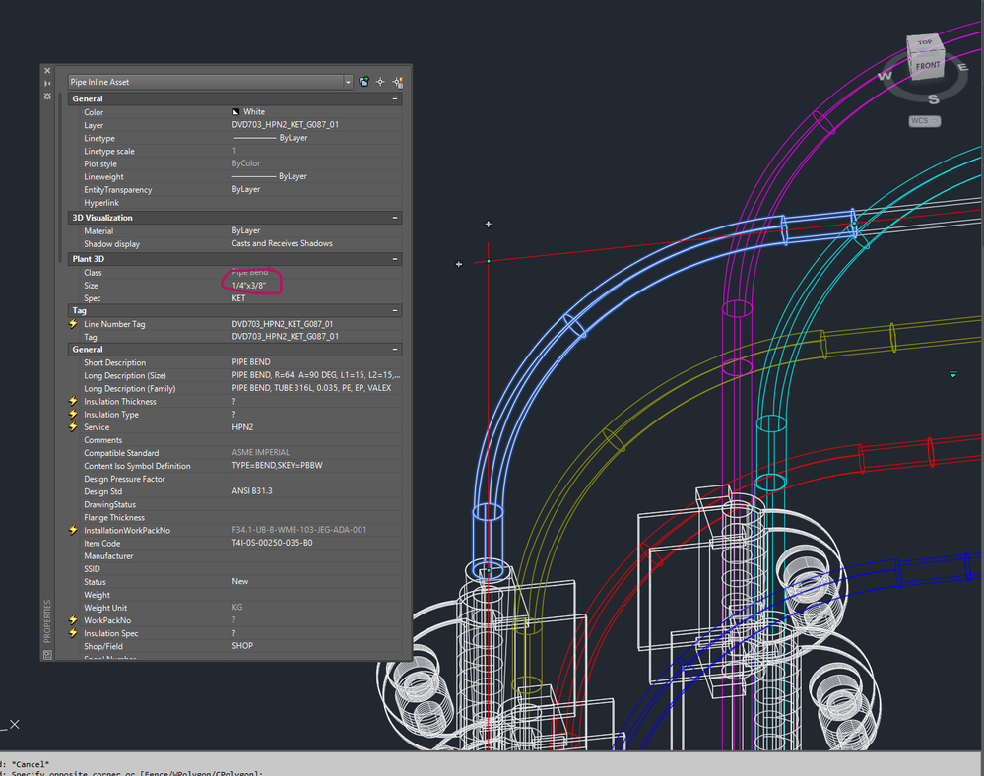984x776 pixels.
Task: Click the cyan triangle marker in the viewport
Action: click(953, 374)
